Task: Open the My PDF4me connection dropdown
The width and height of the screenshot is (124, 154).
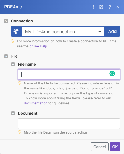Action: point(63,31)
